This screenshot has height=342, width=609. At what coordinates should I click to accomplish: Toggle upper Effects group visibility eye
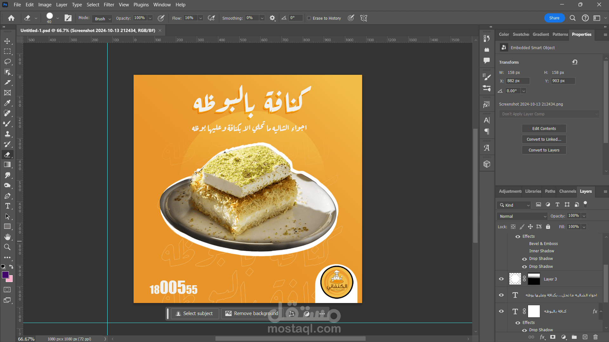pyautogui.click(x=518, y=236)
